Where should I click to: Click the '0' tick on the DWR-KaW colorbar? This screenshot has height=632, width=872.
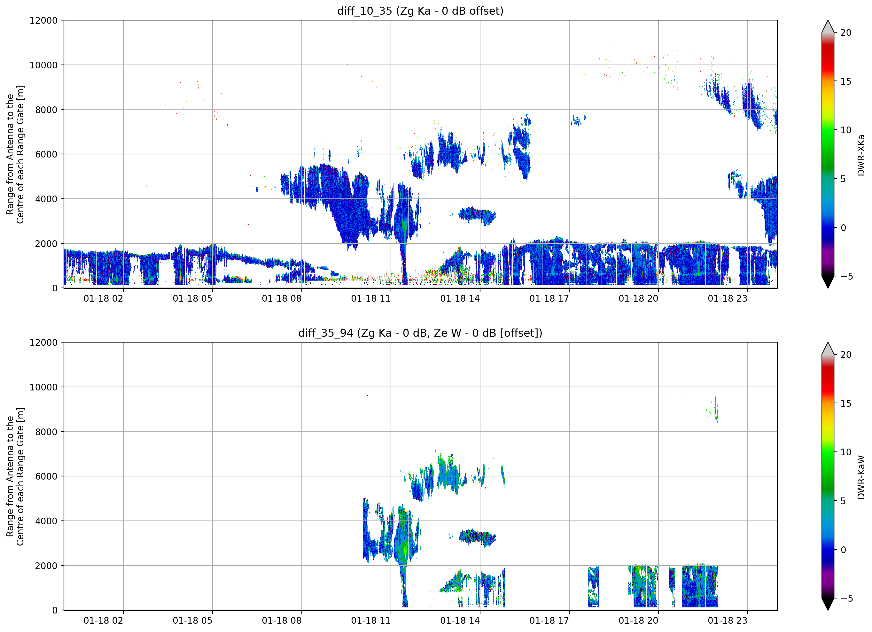point(843,550)
